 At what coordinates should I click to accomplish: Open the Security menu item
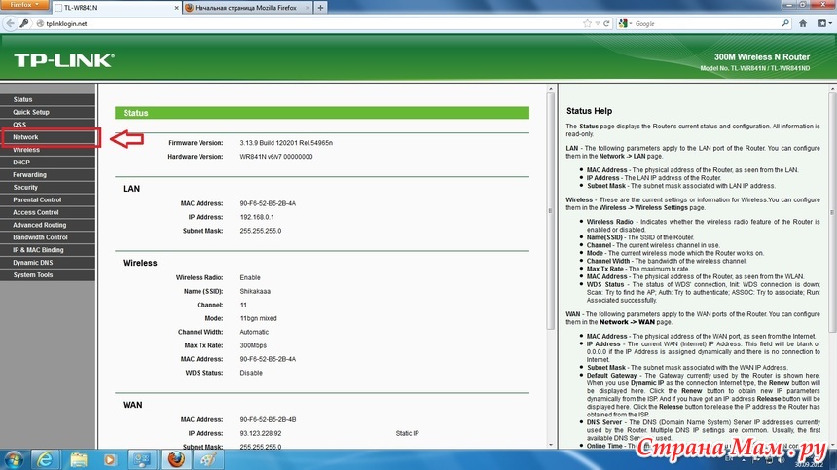pyautogui.click(x=48, y=187)
